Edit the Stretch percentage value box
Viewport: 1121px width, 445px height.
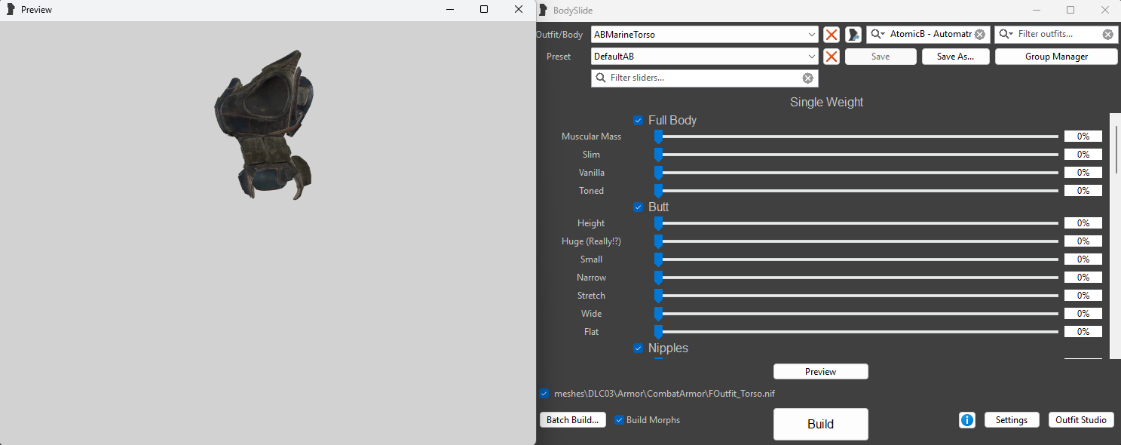click(1083, 296)
